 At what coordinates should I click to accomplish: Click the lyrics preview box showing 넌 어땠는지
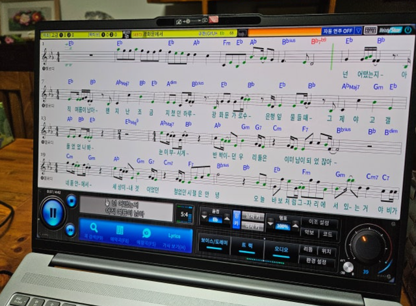125,209
